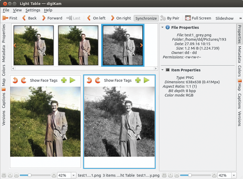Open right sidebar Properties tab

240,34
